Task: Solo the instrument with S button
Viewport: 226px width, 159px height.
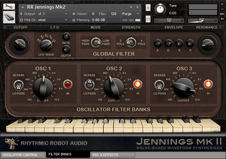Action: [148, 7]
